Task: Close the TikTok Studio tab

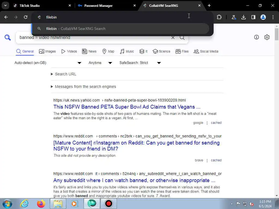Action: pyautogui.click(x=70, y=5)
